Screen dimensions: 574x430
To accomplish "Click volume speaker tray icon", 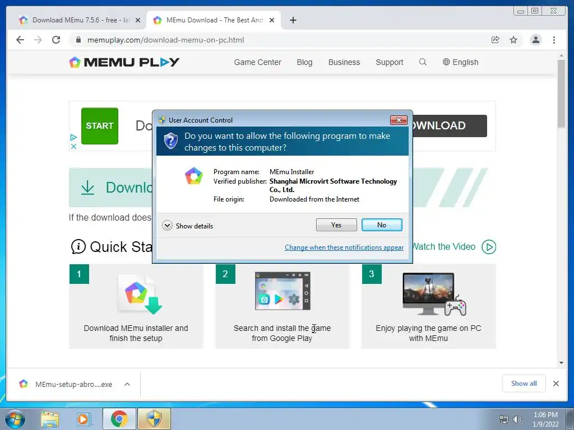I will tap(517, 419).
